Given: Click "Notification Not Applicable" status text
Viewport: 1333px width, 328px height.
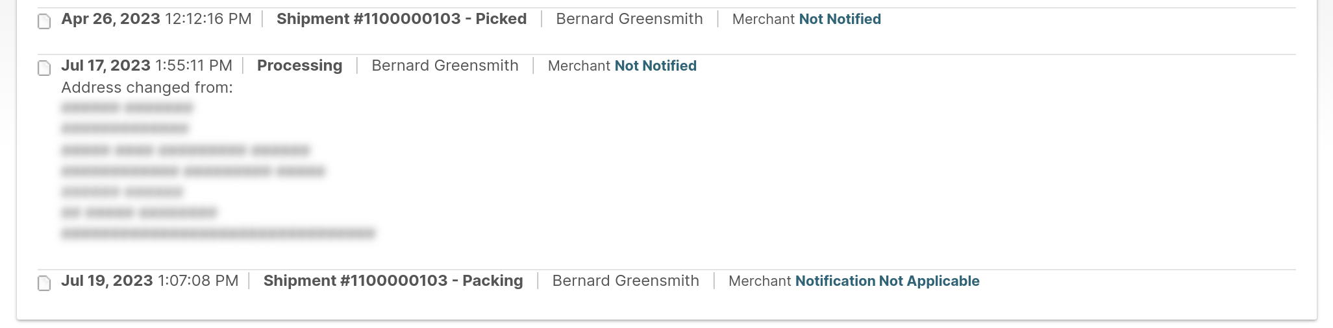Looking at the screenshot, I should tap(887, 281).
